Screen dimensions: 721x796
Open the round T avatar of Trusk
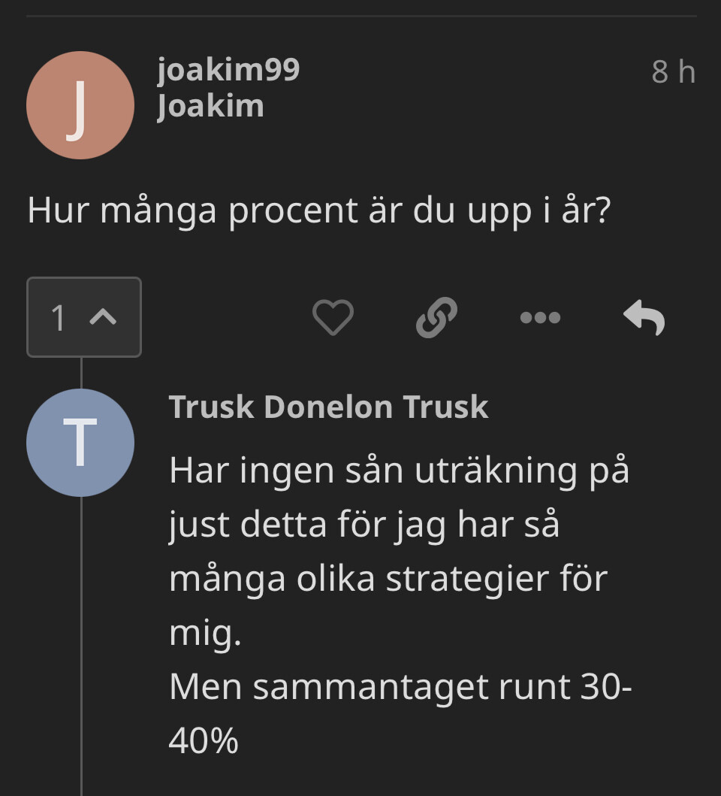click(80, 443)
